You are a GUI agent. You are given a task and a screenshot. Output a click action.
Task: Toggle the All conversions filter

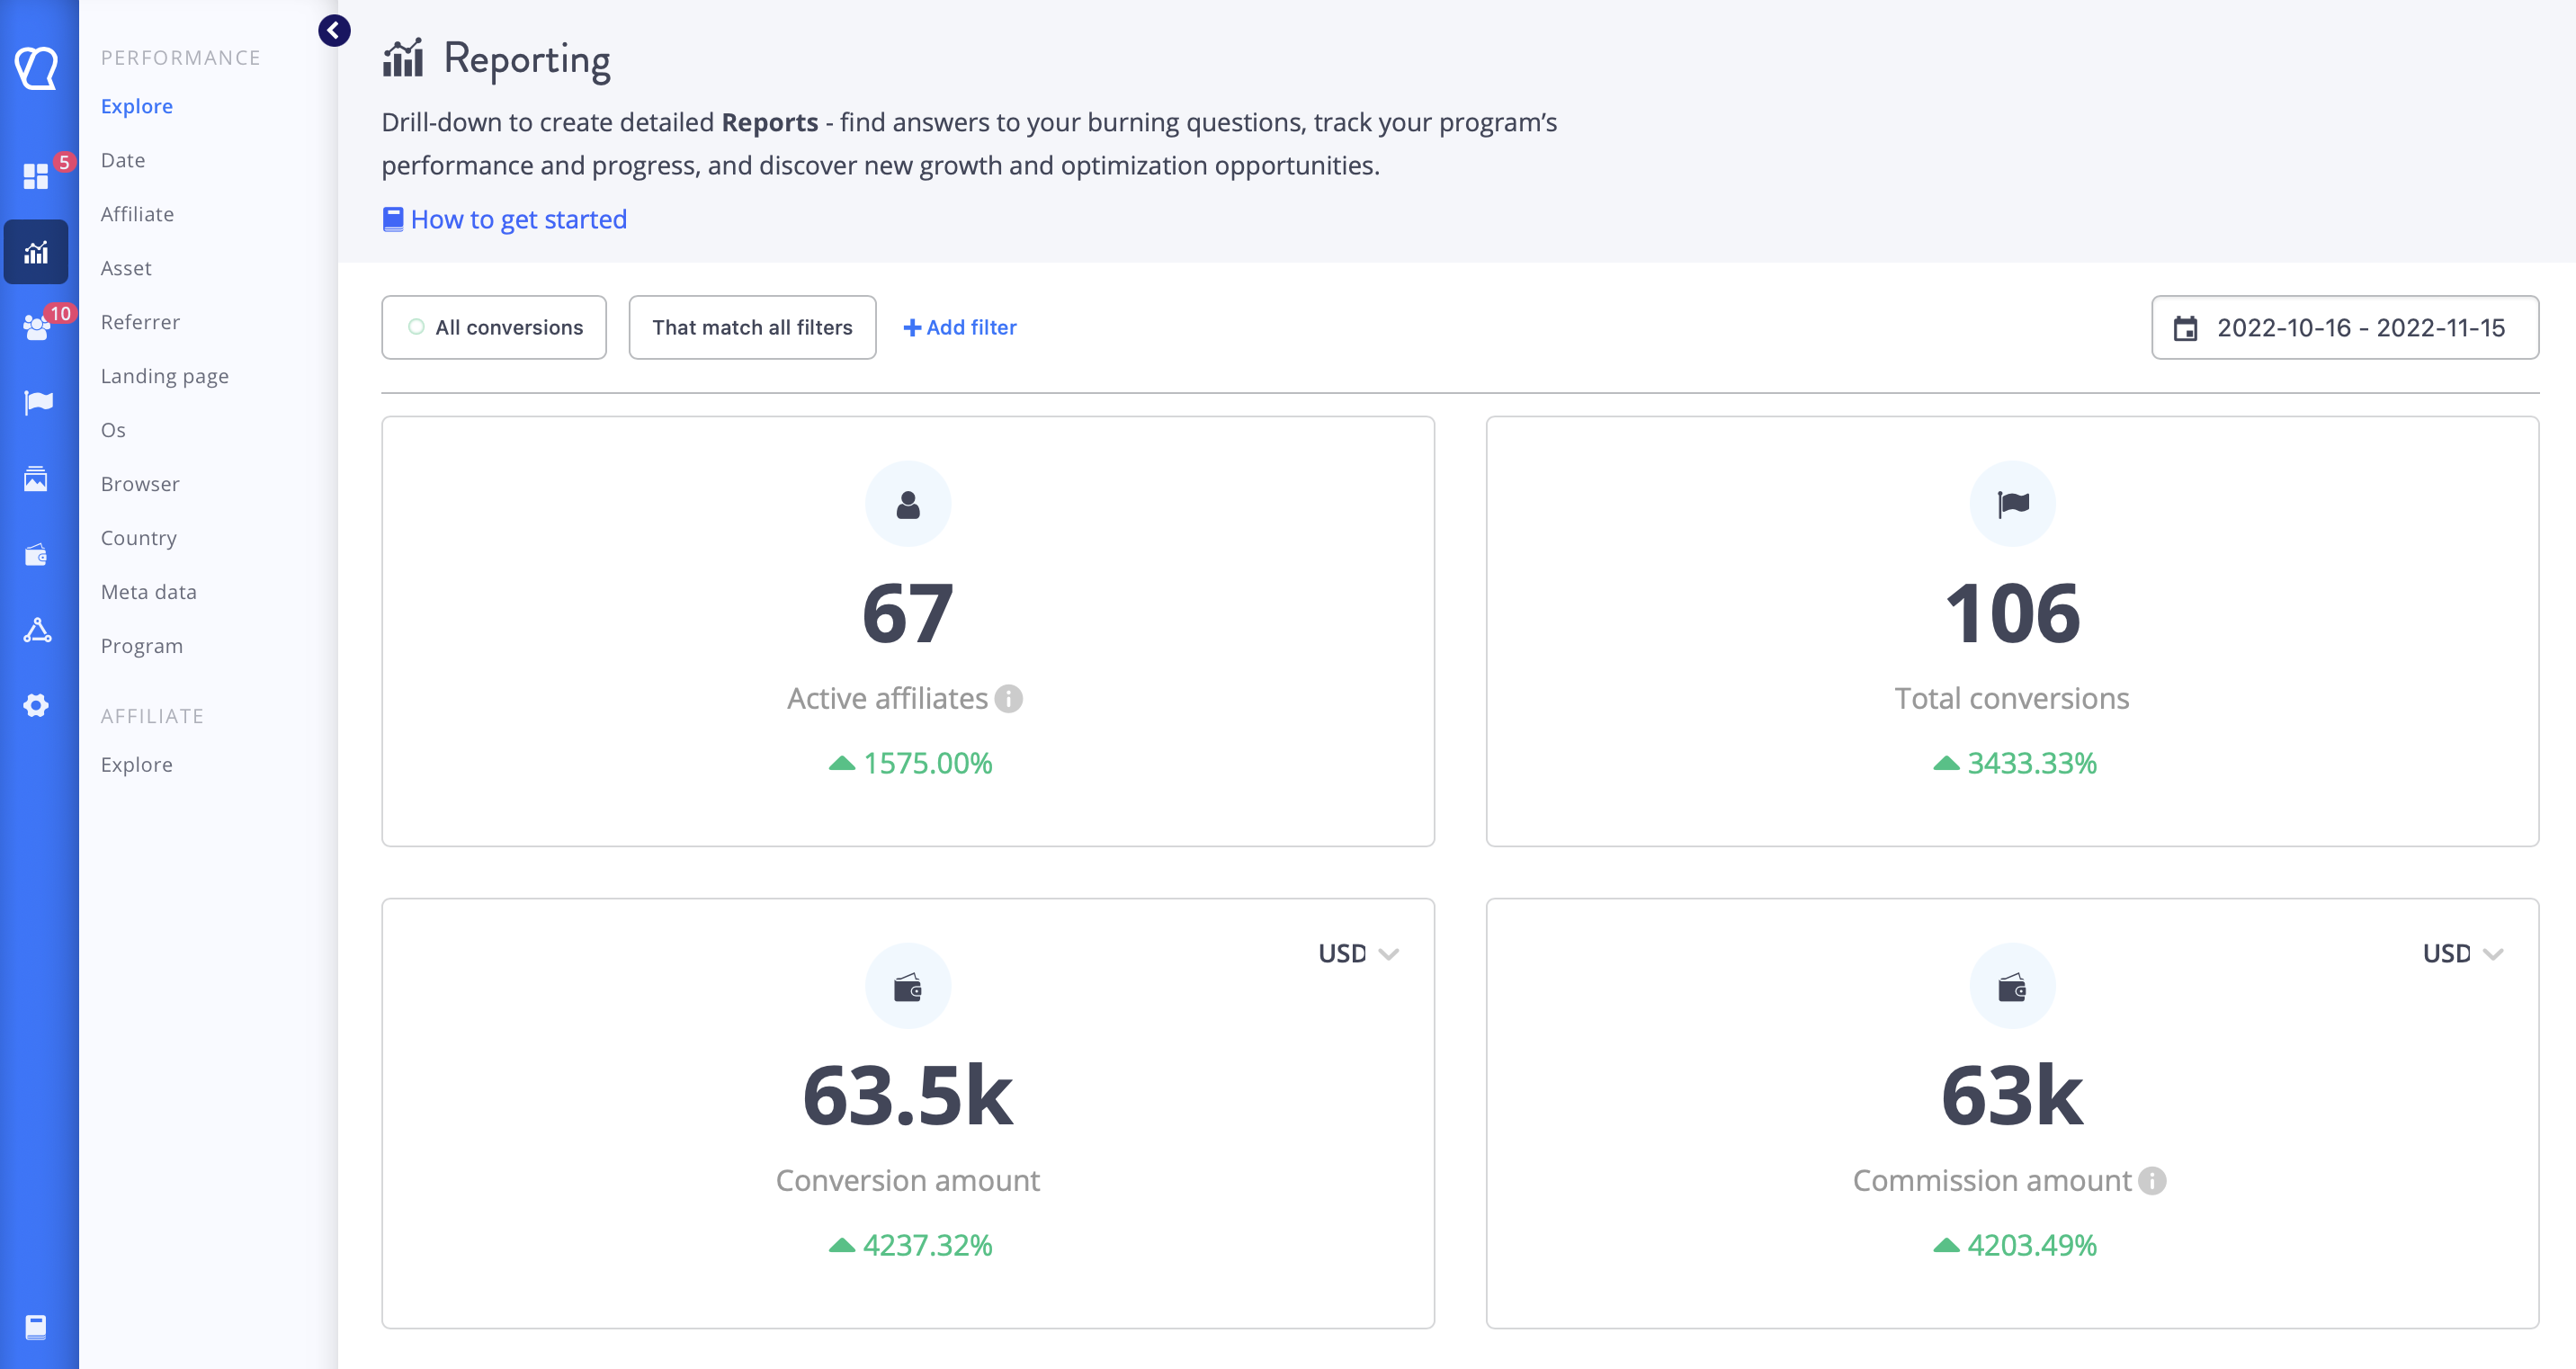tap(494, 327)
